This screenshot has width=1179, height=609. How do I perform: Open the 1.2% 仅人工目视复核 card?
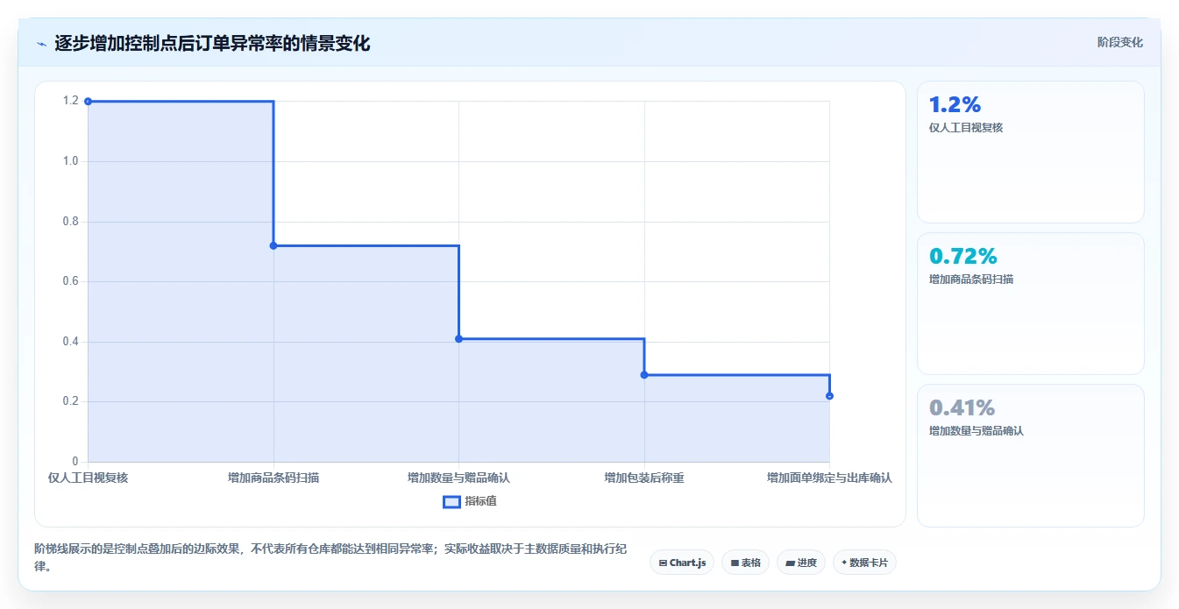click(1031, 152)
